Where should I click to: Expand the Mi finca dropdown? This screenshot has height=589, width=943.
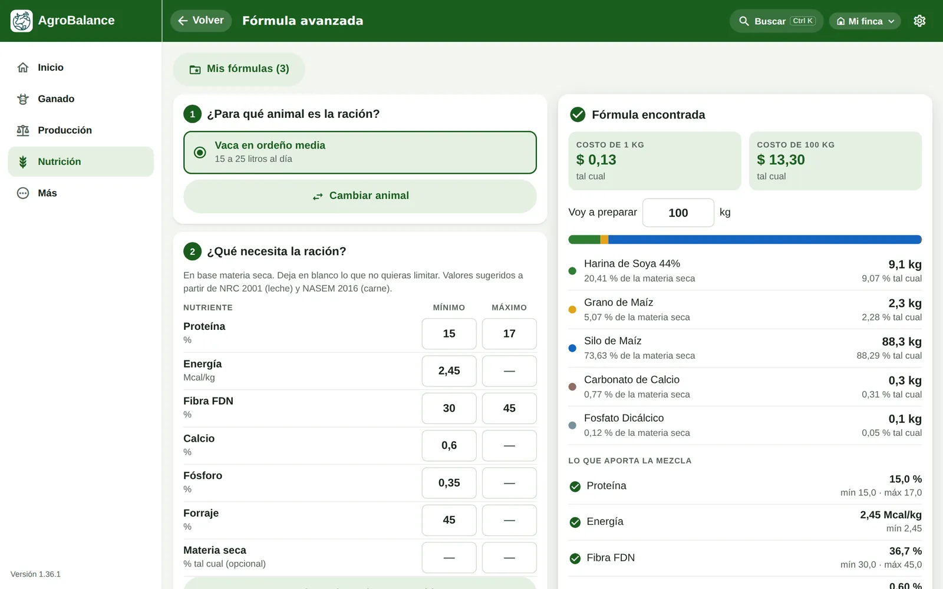865,21
